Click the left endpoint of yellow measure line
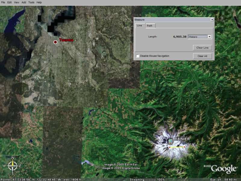Viewport: 241px width, 181px height. coord(170,147)
